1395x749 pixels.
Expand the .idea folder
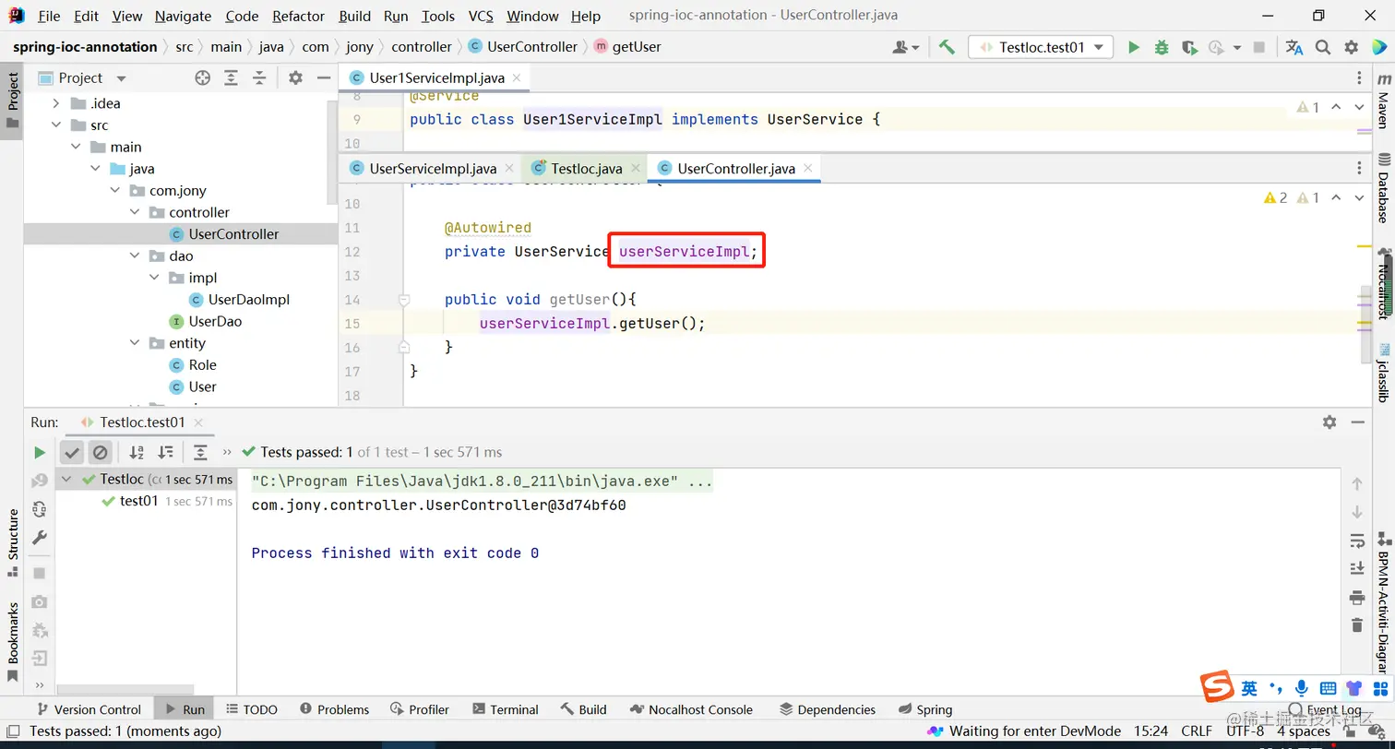coord(56,103)
